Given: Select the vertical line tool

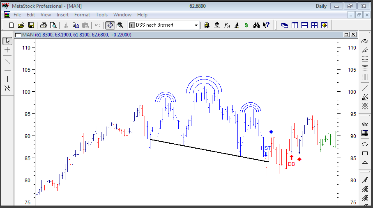Looking at the screenshot, I should coord(7,79).
